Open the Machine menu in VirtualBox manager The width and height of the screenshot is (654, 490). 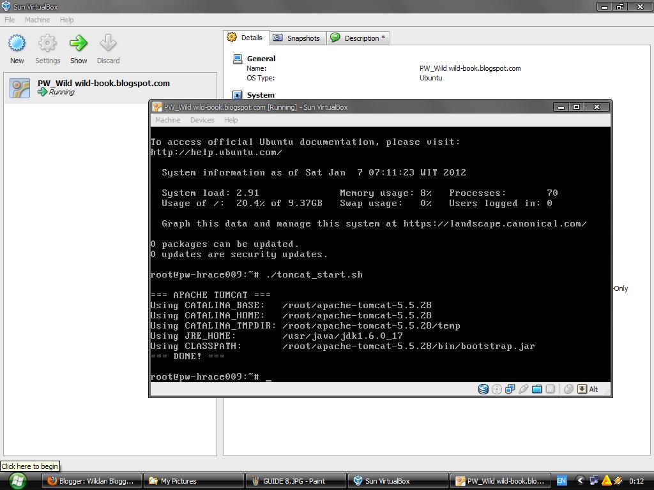(37, 20)
